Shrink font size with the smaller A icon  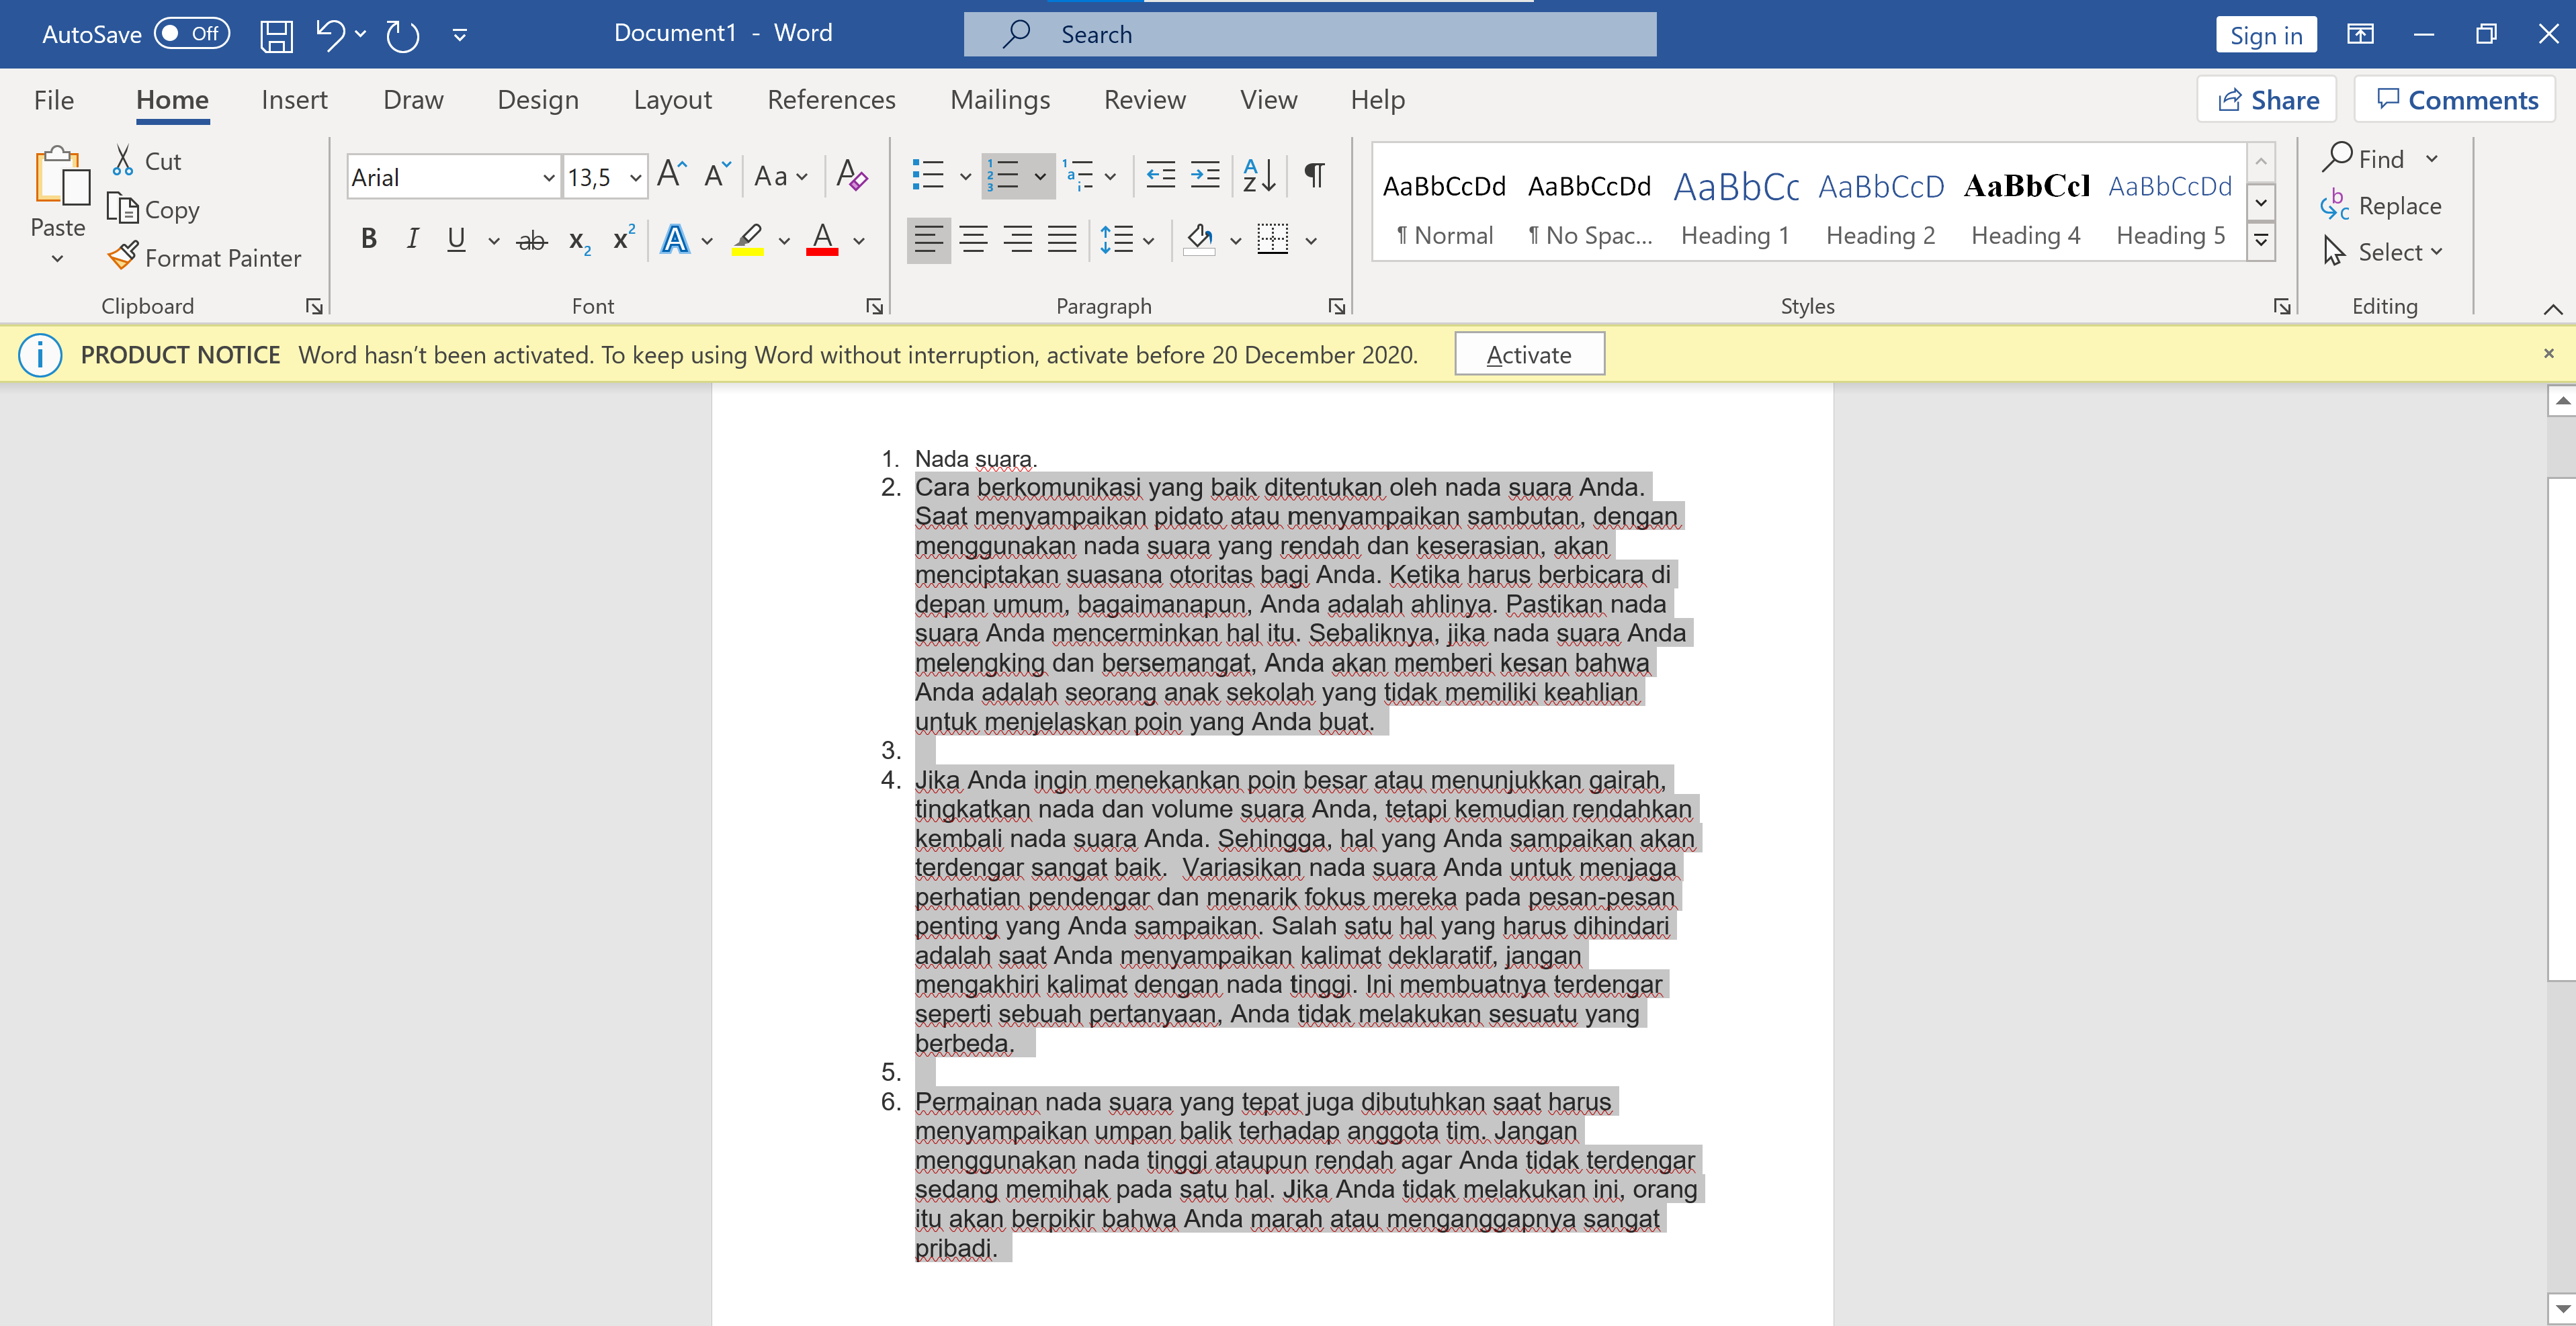(x=717, y=176)
